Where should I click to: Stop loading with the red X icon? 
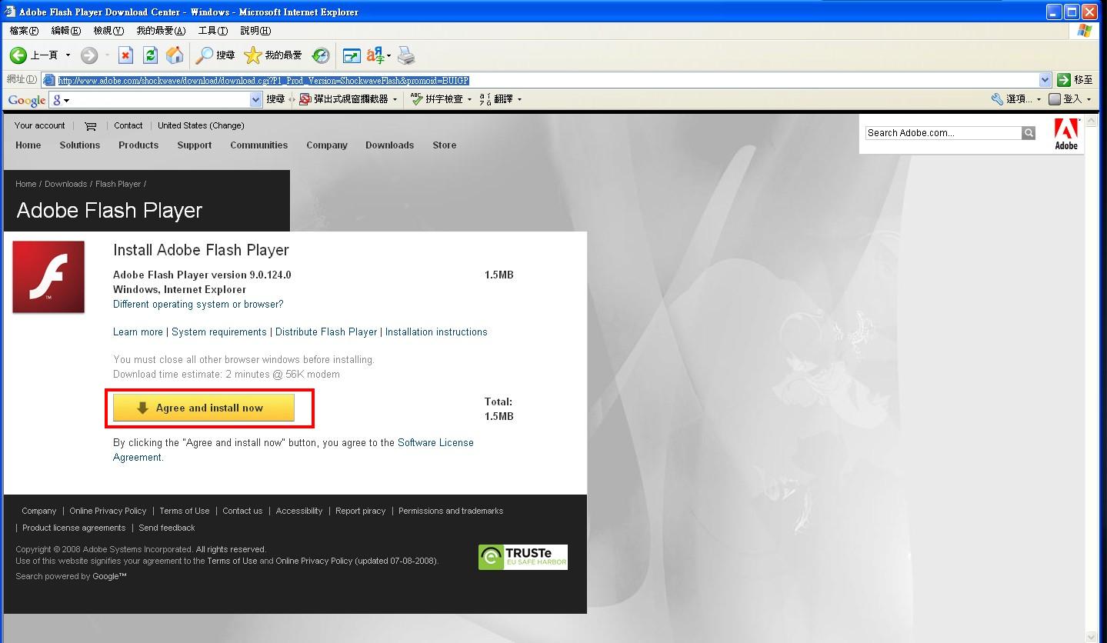(x=126, y=55)
